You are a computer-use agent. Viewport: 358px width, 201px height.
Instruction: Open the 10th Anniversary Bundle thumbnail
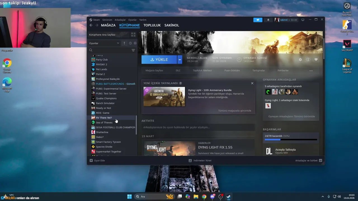(x=164, y=97)
